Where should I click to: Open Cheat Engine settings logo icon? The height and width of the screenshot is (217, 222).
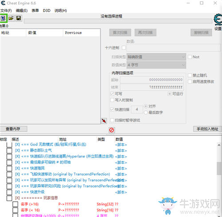(x=218, y=20)
